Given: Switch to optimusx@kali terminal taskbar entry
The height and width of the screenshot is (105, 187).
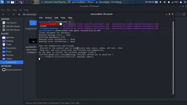Looking at the screenshot, I should point(82,2).
